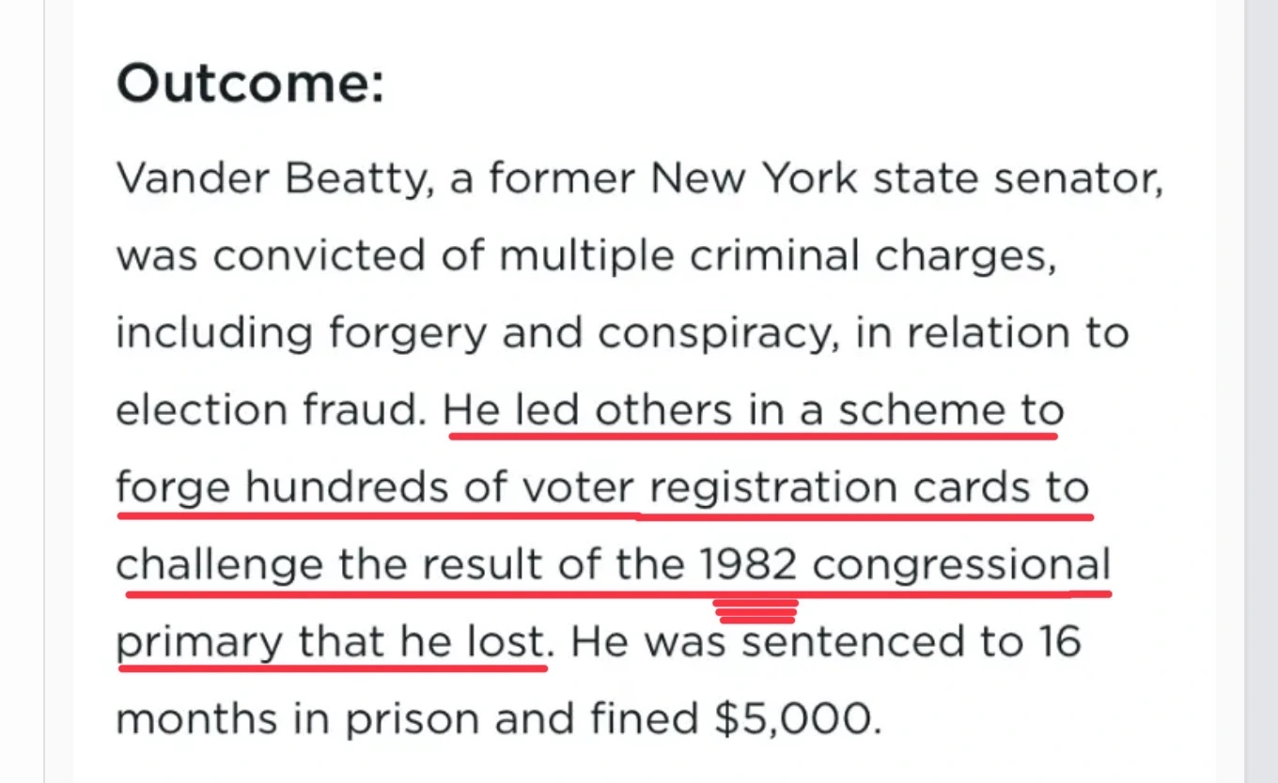The width and height of the screenshot is (1278, 783).
Task: Click the red scribble mark below 1982
Action: (756, 611)
